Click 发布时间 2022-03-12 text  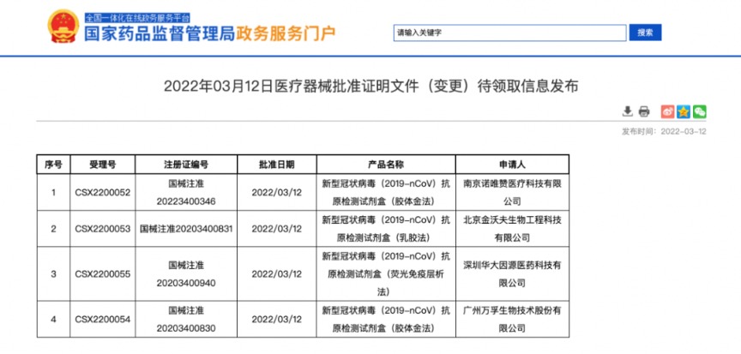[664, 132]
